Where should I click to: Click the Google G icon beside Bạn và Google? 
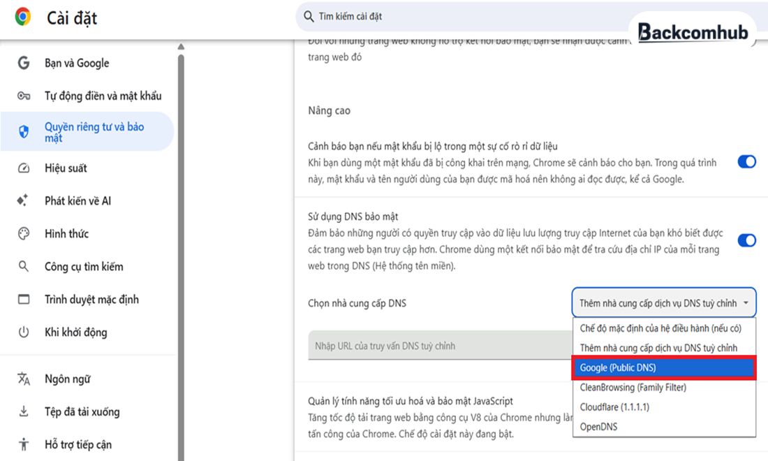click(x=24, y=63)
